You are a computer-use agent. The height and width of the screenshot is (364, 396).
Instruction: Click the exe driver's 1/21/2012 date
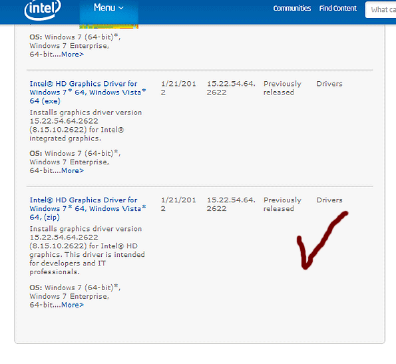(x=178, y=88)
